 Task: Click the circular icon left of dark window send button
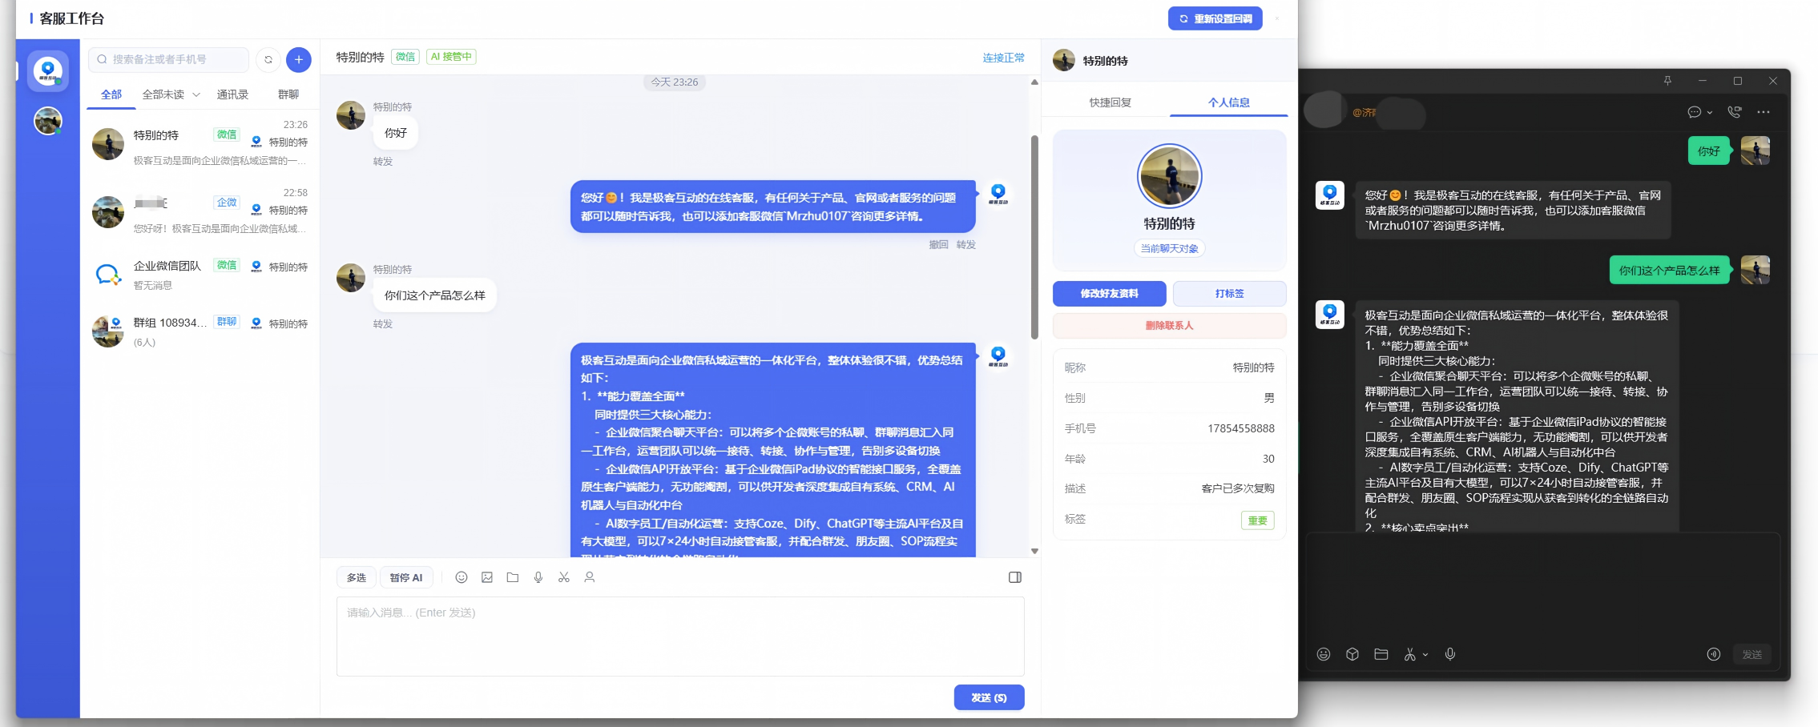(1714, 654)
